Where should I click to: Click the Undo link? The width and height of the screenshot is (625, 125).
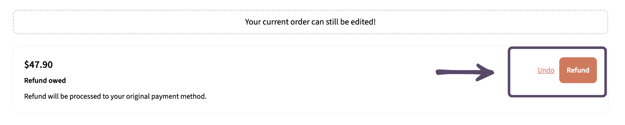546,70
